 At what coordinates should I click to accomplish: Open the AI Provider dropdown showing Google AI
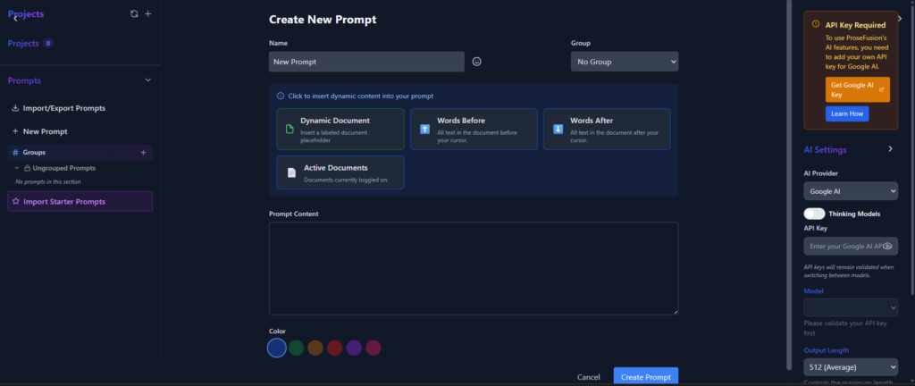851,190
